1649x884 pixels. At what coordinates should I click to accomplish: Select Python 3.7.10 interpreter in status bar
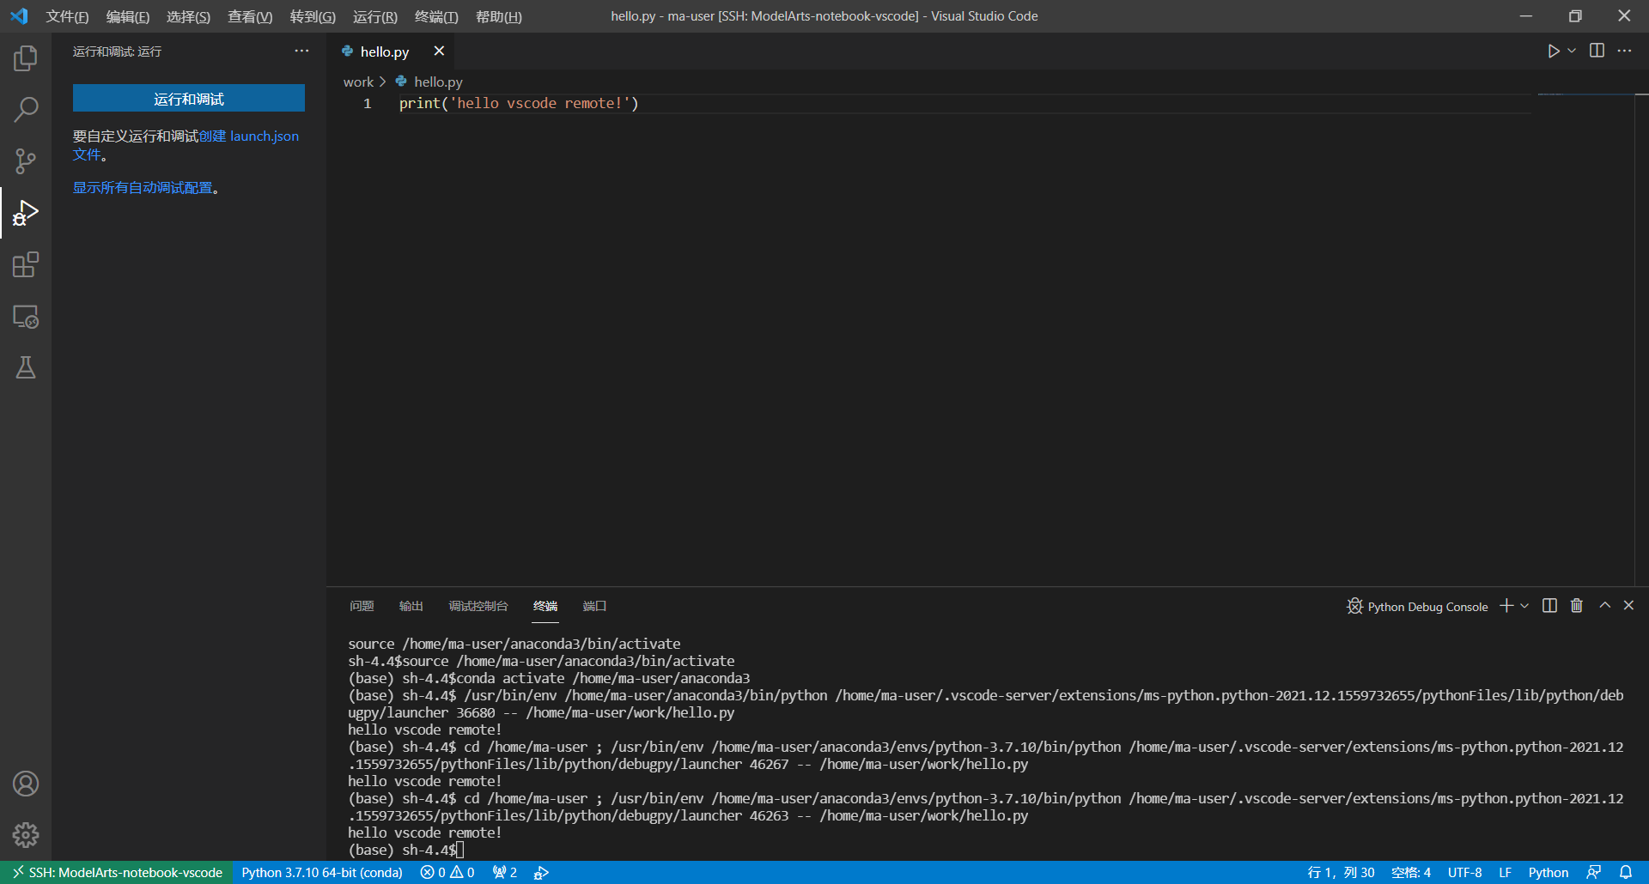point(322,873)
